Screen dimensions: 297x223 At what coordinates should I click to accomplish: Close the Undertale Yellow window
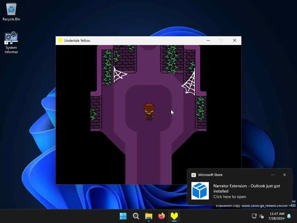click(x=234, y=40)
